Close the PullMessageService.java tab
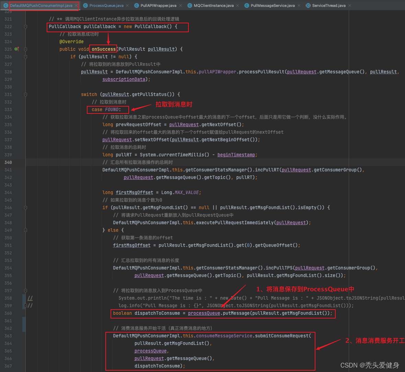The image size is (405, 372). click(299, 5)
